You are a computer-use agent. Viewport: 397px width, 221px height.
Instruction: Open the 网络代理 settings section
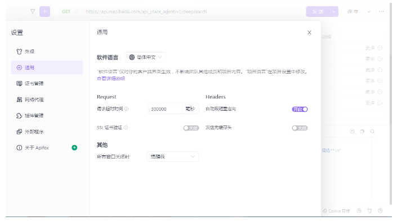47,100
